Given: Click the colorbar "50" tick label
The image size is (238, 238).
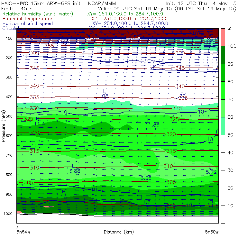Looking at the screenshot, I should [231, 135].
